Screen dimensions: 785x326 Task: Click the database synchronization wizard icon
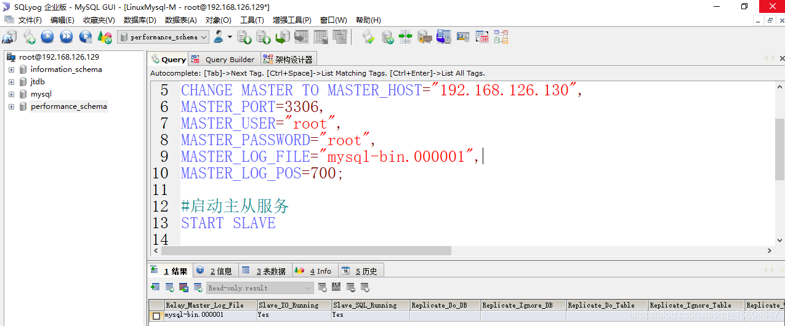point(387,37)
